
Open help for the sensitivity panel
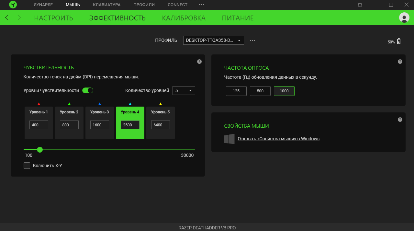click(x=199, y=62)
